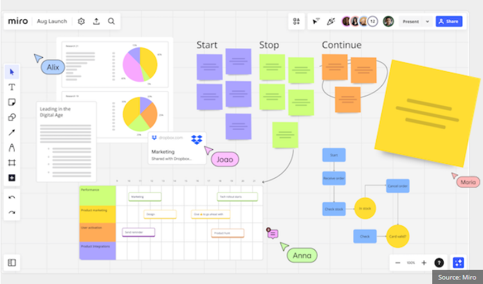The width and height of the screenshot is (483, 284).
Task: Select the cursor tool in left toolbar
Action: click(12, 71)
